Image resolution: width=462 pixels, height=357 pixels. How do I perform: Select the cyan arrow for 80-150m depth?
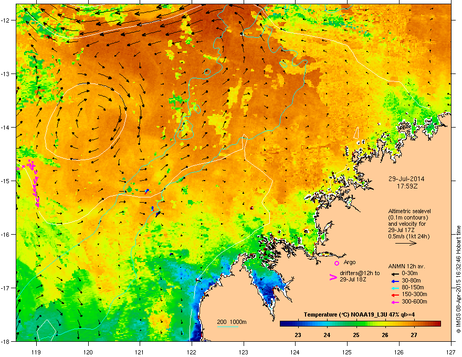pos(395,288)
